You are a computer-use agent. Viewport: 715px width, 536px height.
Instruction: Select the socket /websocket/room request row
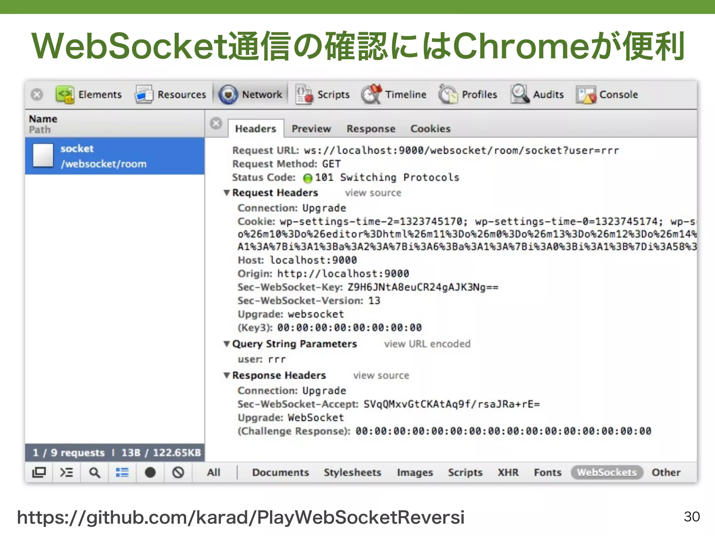[x=115, y=156]
